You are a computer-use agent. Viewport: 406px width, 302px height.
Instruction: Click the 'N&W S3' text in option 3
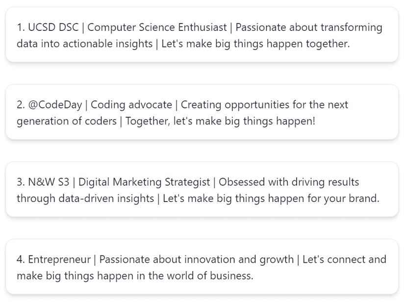pos(49,182)
